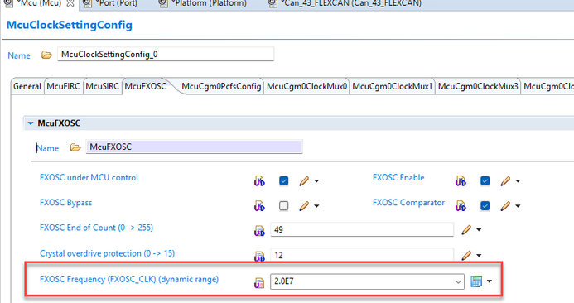574x303 pixels.
Task: Toggle the FXOSC Comparator checkbox
Action: [485, 206]
